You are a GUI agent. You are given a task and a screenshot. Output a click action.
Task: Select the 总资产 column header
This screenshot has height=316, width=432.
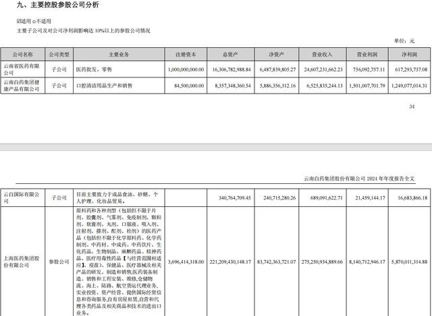[x=230, y=55]
